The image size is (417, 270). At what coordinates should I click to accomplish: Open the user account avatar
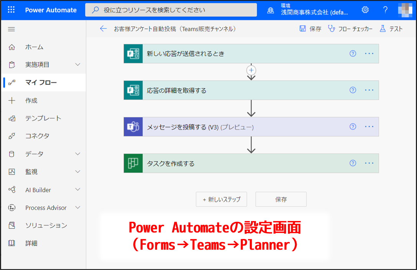pyautogui.click(x=405, y=10)
